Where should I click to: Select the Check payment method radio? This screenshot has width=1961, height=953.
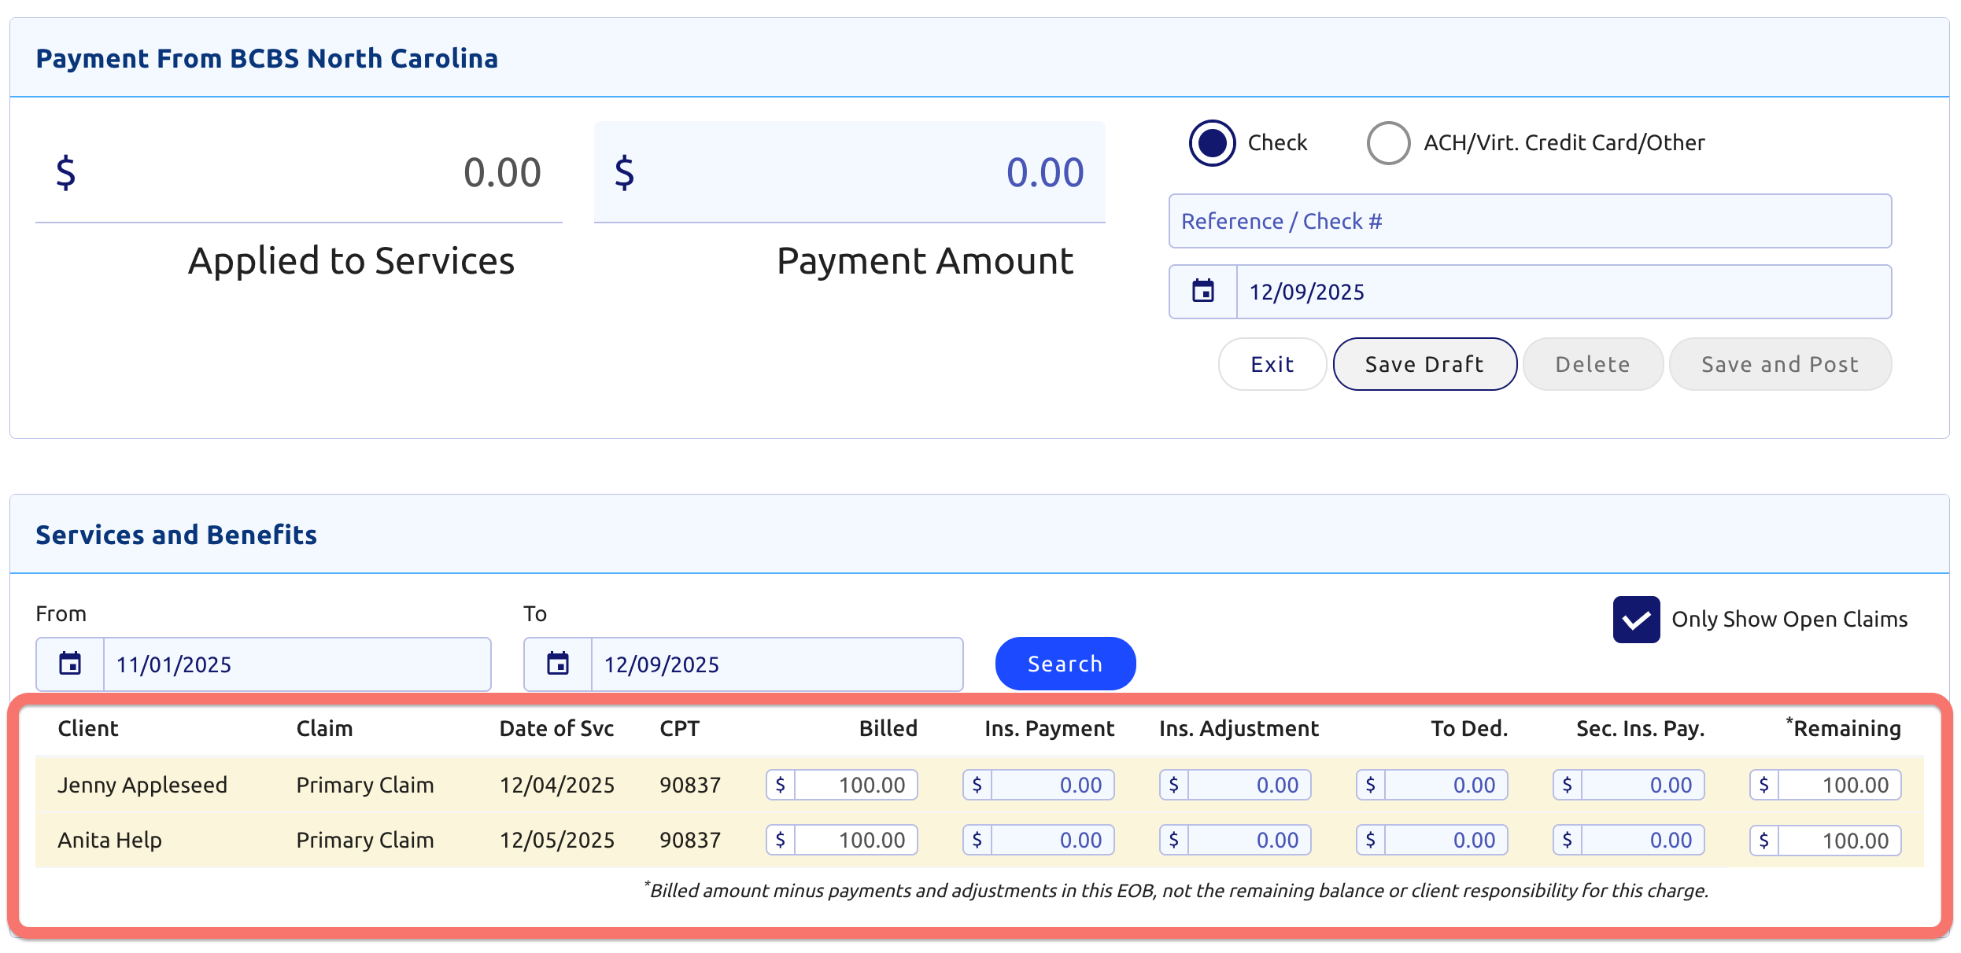point(1212,143)
